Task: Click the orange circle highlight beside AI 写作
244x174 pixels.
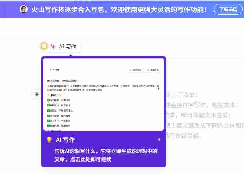Action: tap(44, 46)
